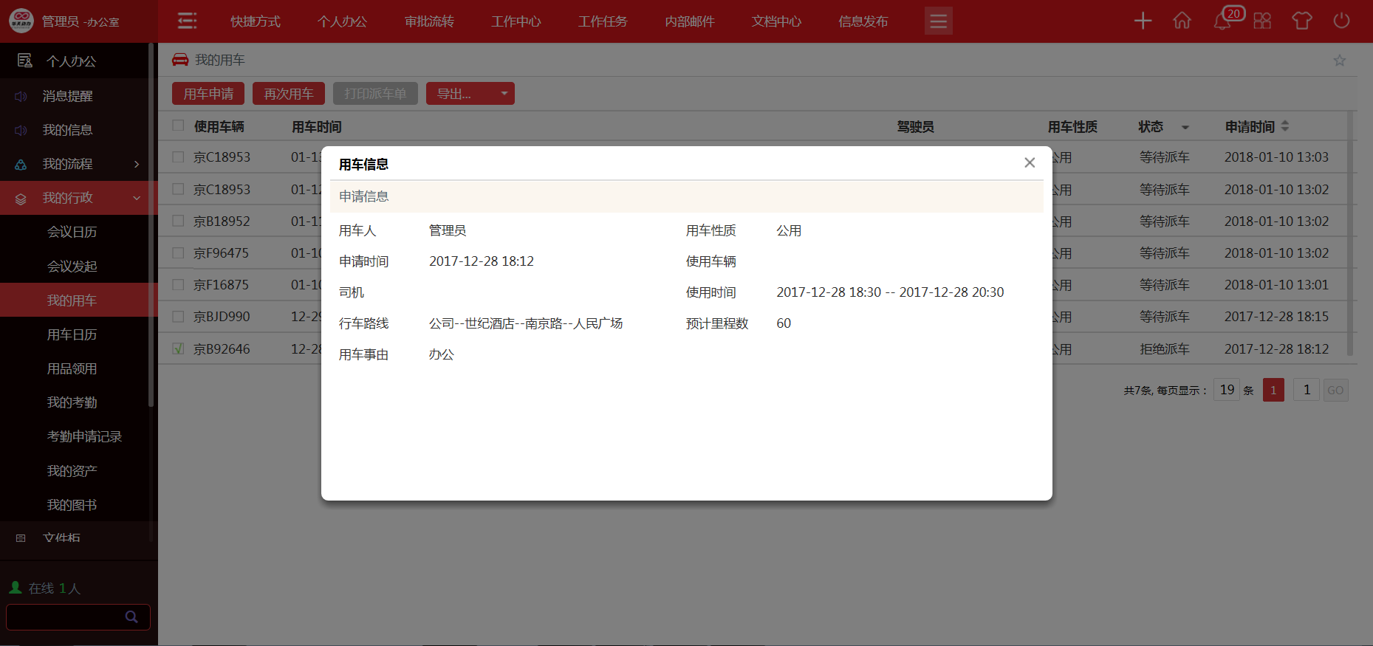The image size is (1373, 646).
Task: Open the theme shirt icon
Action: pyautogui.click(x=1301, y=21)
